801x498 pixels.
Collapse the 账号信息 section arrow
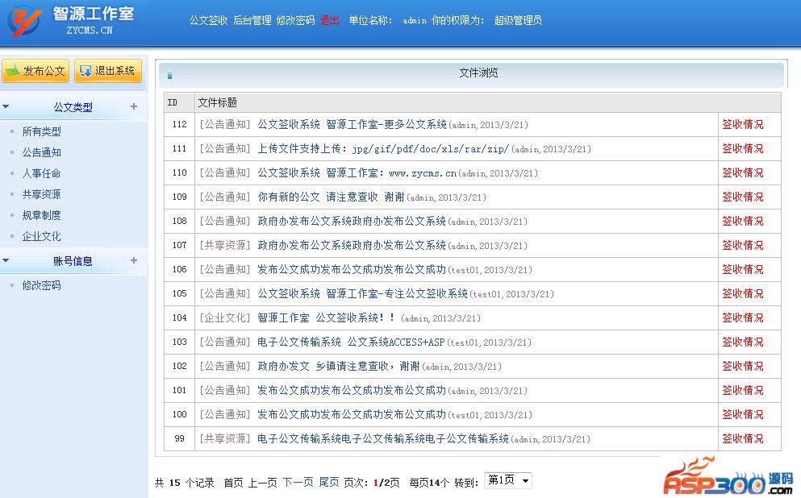pos(6,260)
